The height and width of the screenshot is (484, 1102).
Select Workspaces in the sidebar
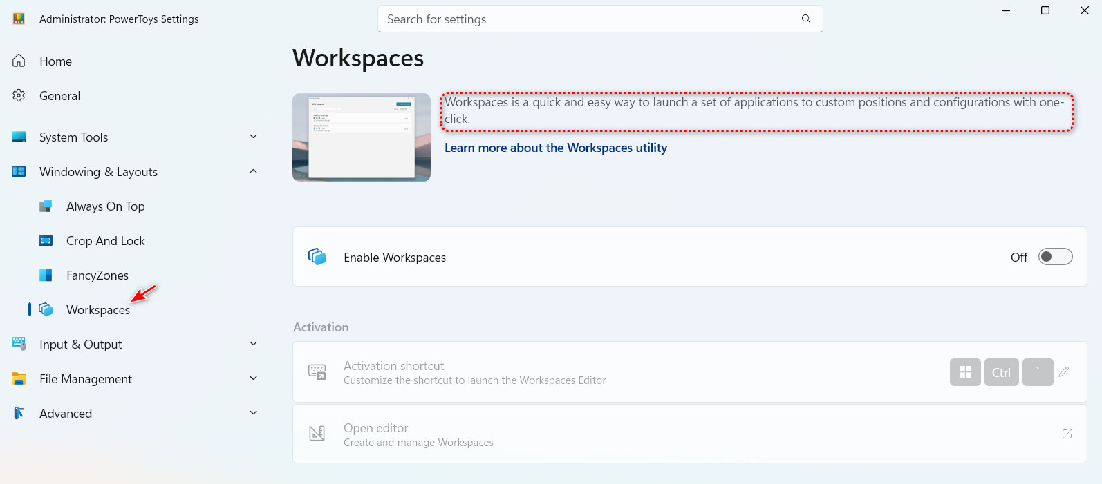97,310
